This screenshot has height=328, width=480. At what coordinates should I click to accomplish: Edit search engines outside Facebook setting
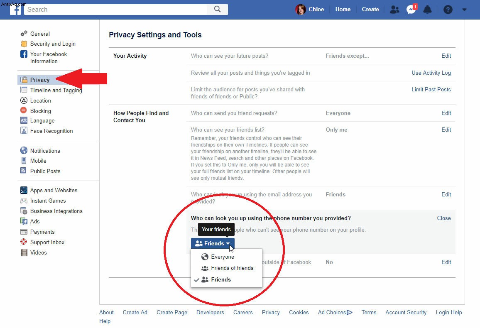pos(446,262)
